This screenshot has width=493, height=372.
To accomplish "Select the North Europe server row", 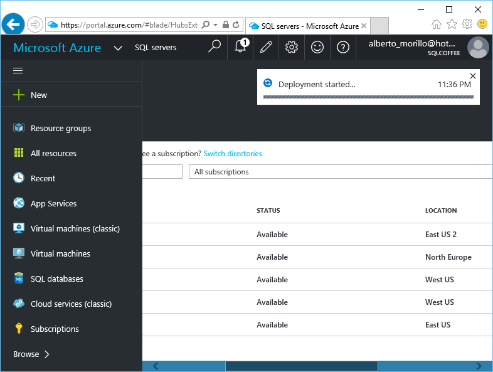I will (x=317, y=257).
